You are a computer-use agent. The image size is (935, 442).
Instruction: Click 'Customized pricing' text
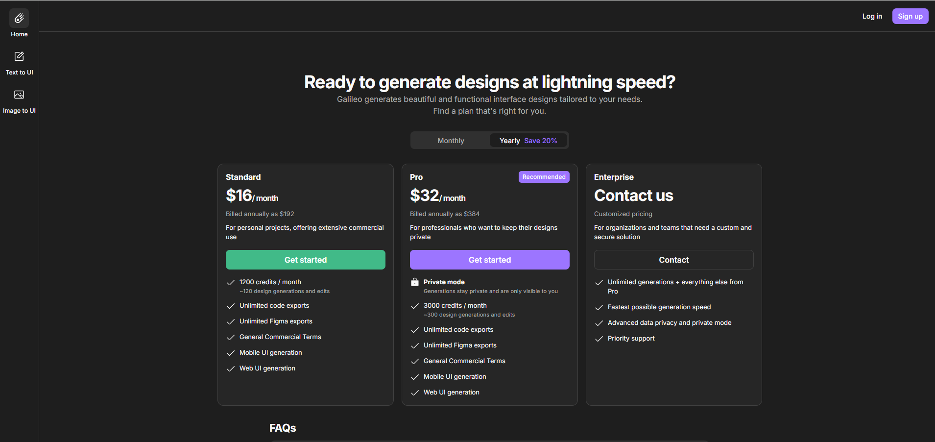click(x=623, y=214)
